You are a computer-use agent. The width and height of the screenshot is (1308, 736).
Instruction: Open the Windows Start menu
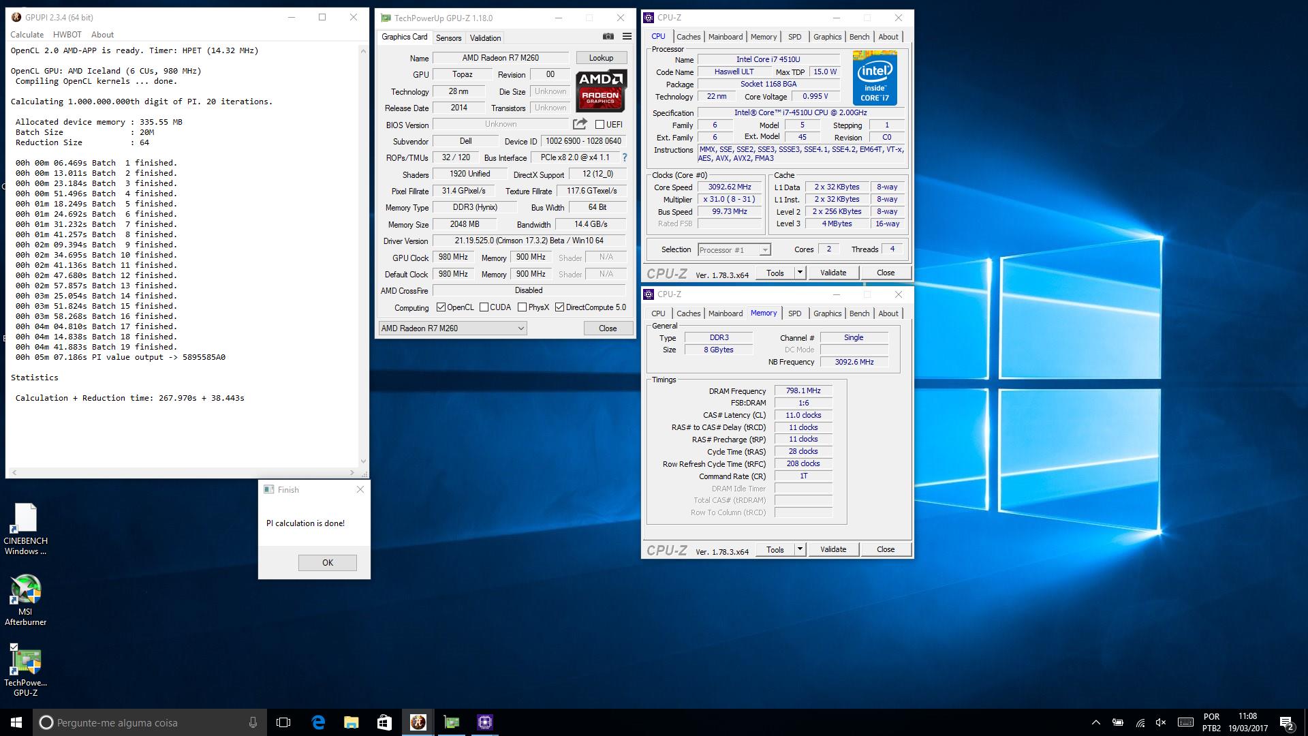coord(16,722)
